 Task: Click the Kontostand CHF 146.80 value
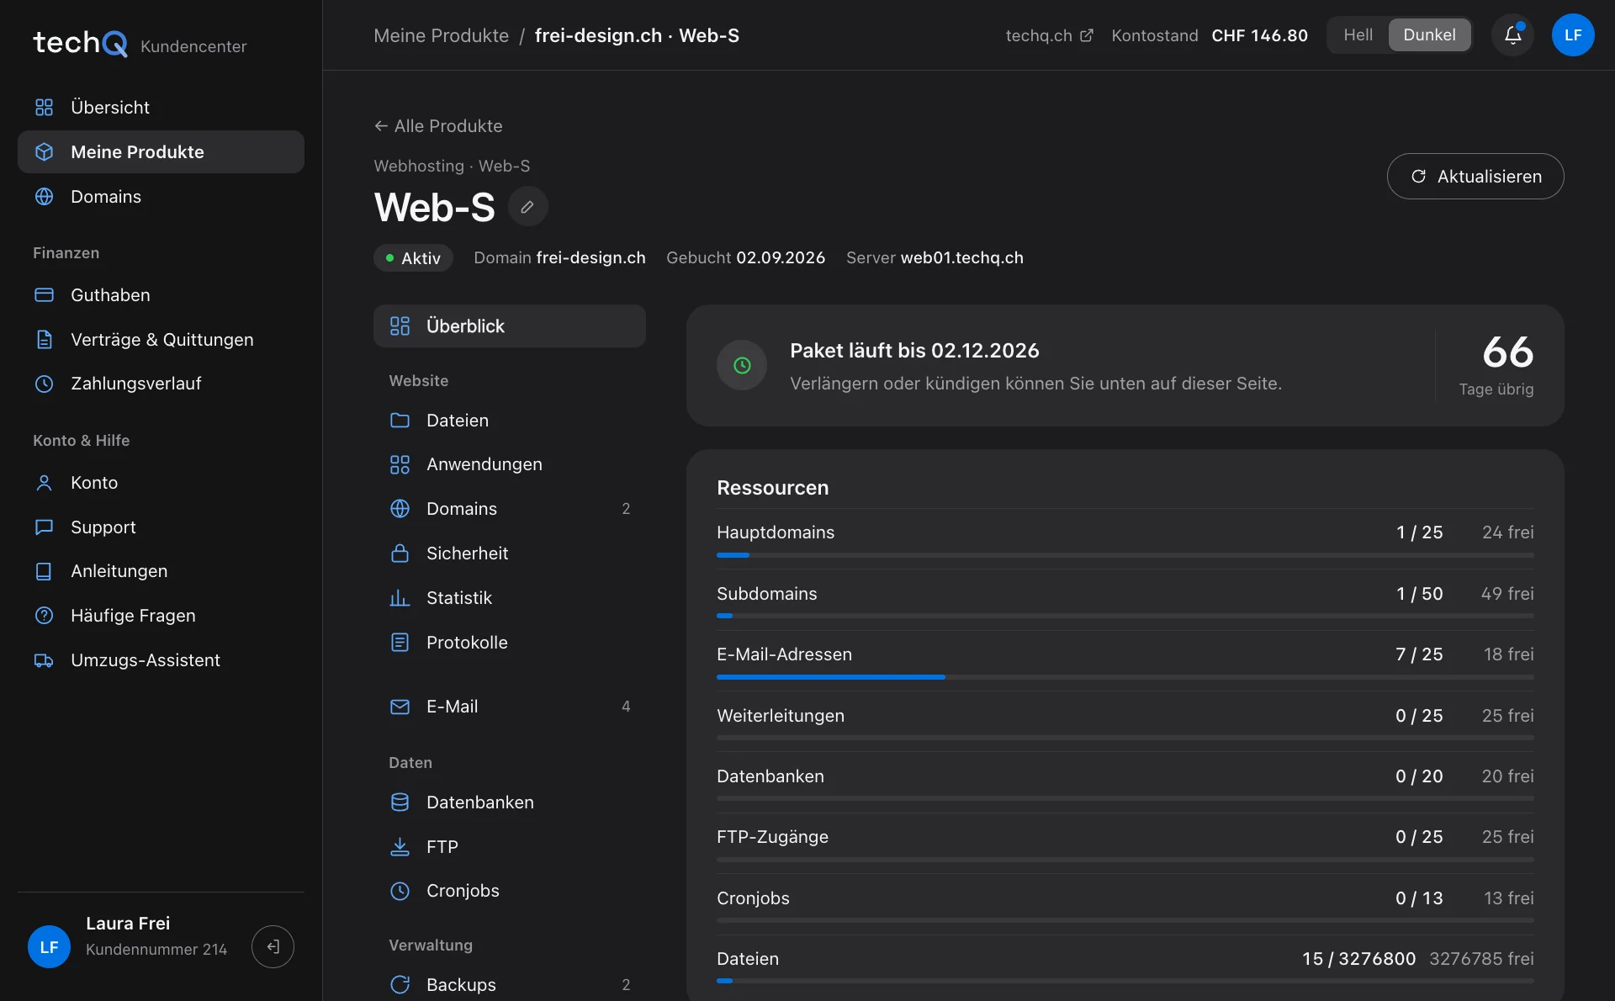(x=1259, y=35)
